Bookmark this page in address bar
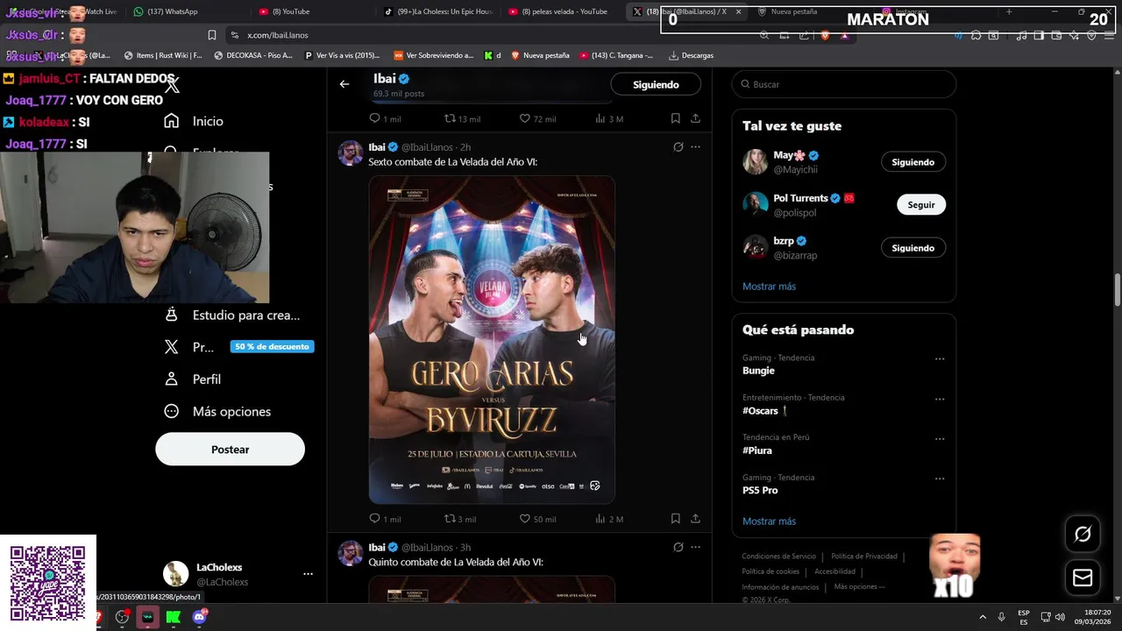This screenshot has width=1122, height=631. pyautogui.click(x=211, y=35)
